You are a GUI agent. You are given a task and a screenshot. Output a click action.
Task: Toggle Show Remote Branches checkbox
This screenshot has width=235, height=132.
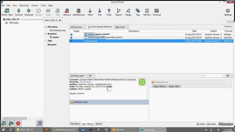pyautogui.click(x=89, y=27)
